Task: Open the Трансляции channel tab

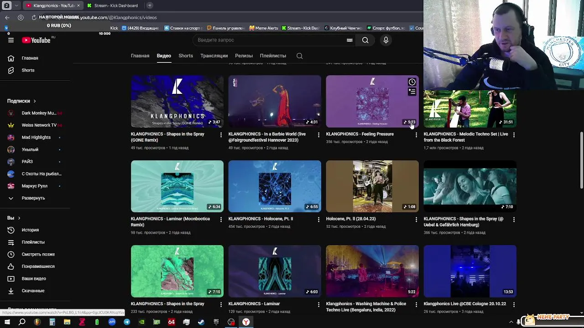Action: click(214, 56)
